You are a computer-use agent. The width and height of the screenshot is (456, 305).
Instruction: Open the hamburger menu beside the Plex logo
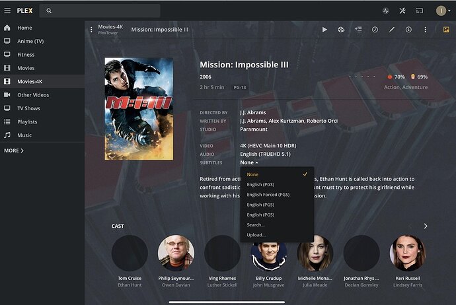coord(7,11)
